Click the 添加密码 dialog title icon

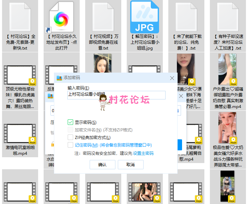(59, 78)
